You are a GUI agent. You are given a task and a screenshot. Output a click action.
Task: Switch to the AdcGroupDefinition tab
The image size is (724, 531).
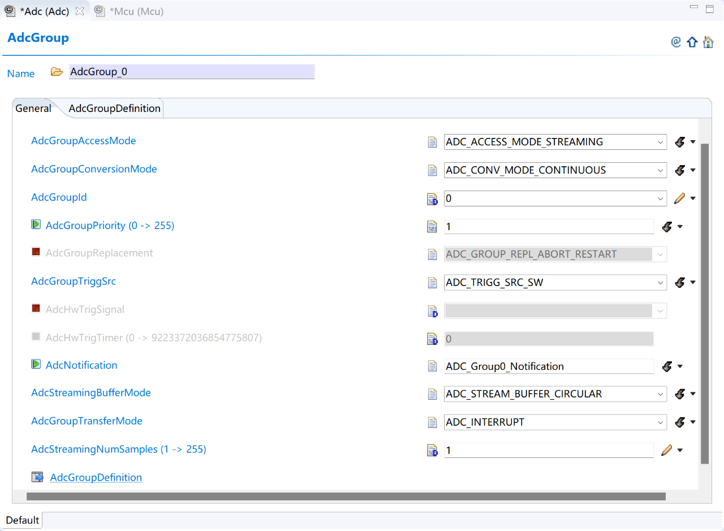point(114,109)
